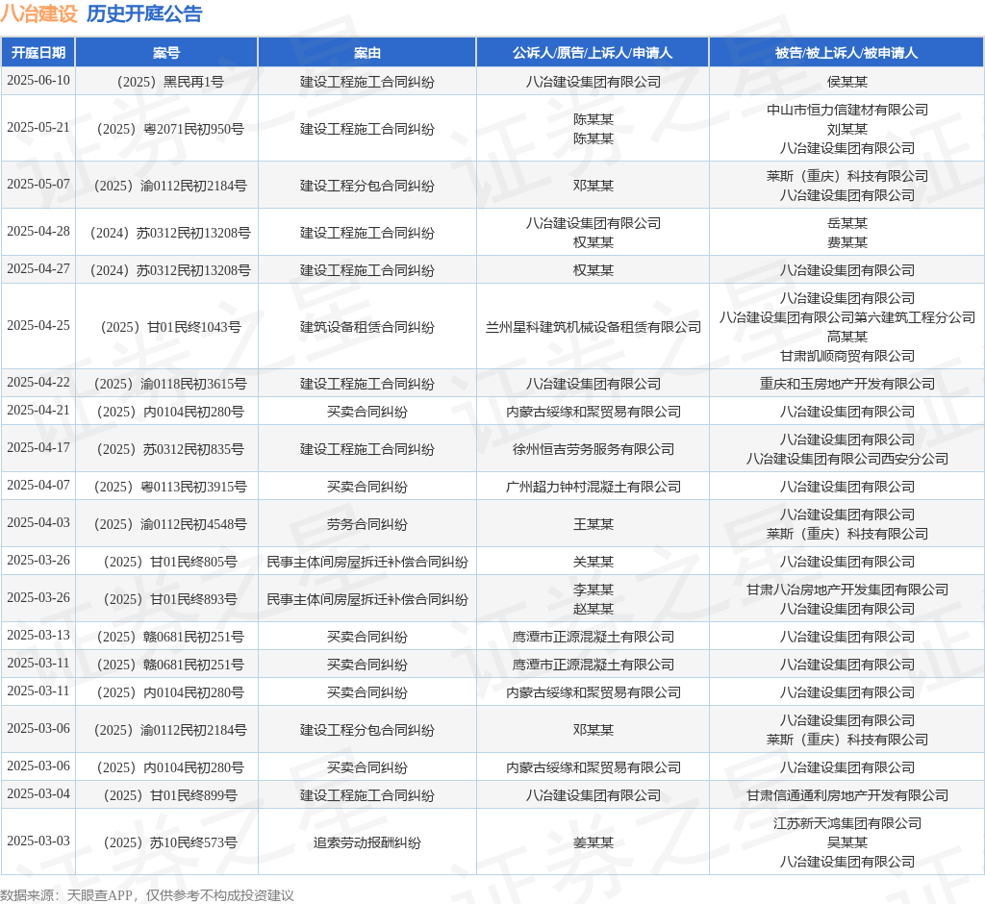Screen dimensions: 985x904
Task: Click 劳务合同纠纷 cause cell
Action: tap(366, 524)
